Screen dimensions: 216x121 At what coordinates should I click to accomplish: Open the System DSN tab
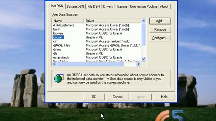(x=75, y=6)
